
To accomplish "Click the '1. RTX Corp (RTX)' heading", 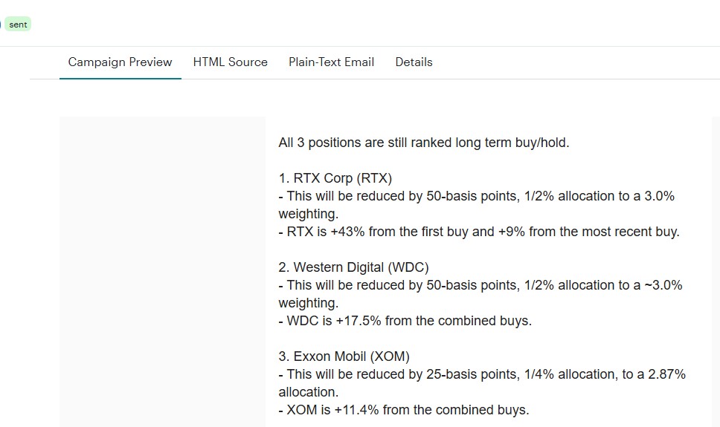I will pos(335,178).
